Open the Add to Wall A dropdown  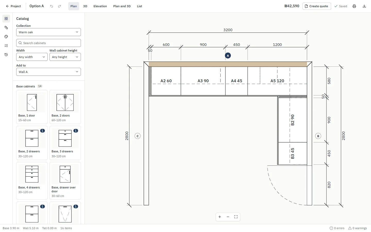[x=48, y=72]
